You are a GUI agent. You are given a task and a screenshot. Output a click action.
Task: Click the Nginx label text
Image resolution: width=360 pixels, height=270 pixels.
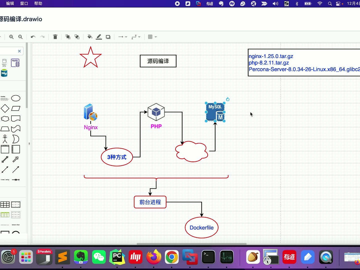coord(91,127)
